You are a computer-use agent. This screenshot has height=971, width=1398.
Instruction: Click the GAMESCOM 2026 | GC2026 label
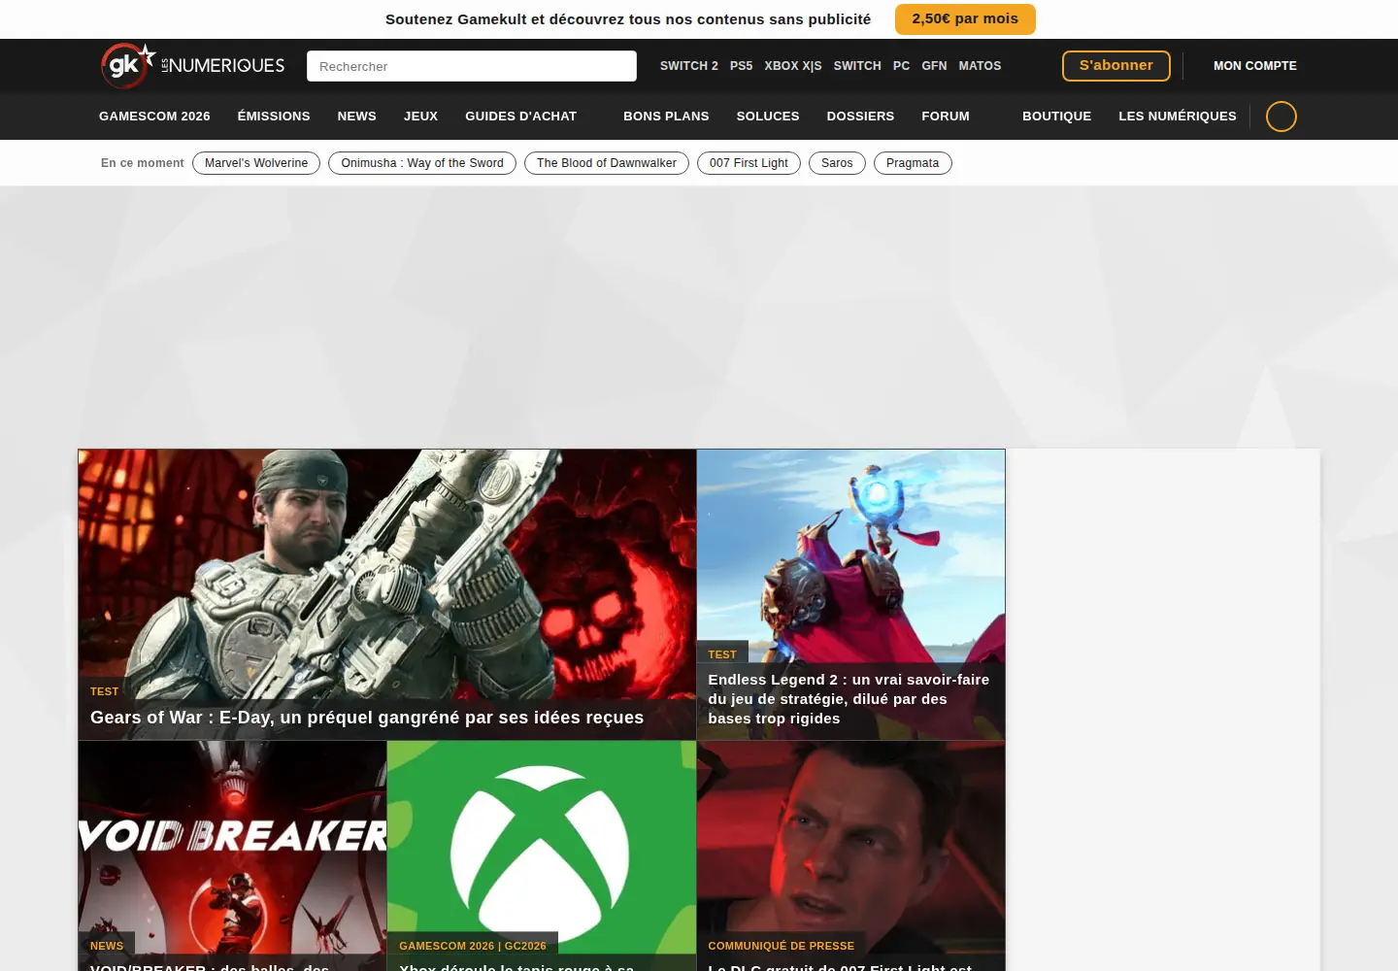pos(473,946)
